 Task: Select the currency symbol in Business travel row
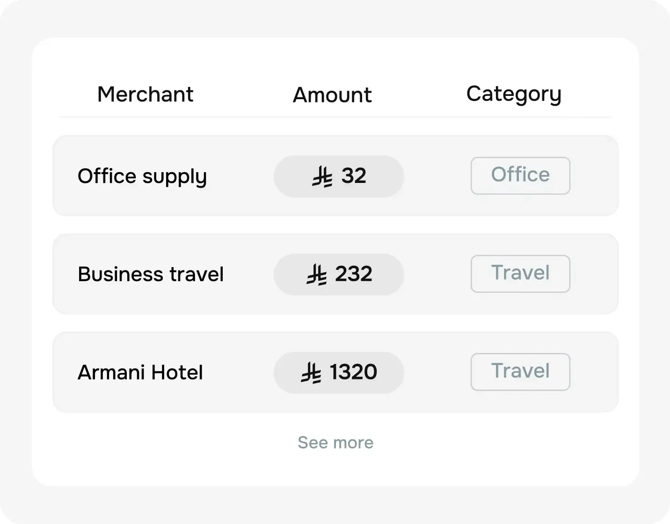point(317,274)
